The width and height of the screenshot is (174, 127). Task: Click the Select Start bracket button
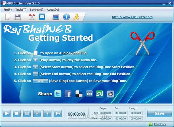click(37, 113)
